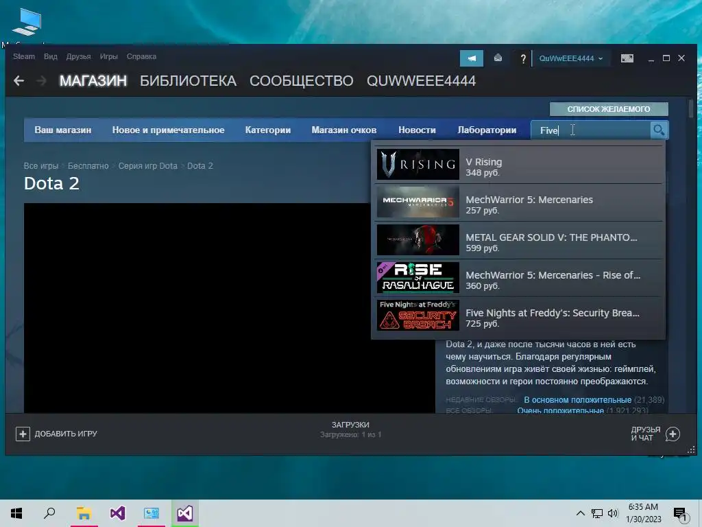702x527 pixels.
Task: Click the black Dota 2 video area
Action: (229, 308)
